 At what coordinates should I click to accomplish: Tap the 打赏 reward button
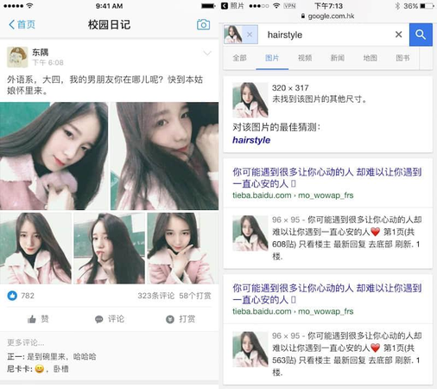(180, 319)
